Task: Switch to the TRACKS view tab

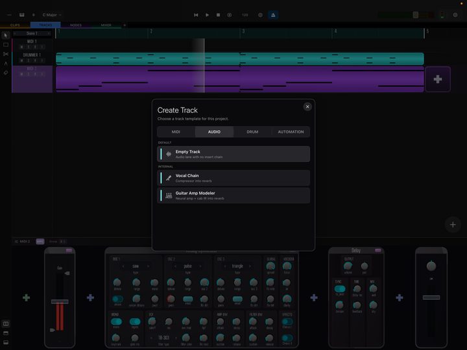Action: (x=45, y=25)
